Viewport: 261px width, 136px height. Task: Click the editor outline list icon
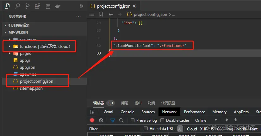pyautogui.click(x=92, y=14)
